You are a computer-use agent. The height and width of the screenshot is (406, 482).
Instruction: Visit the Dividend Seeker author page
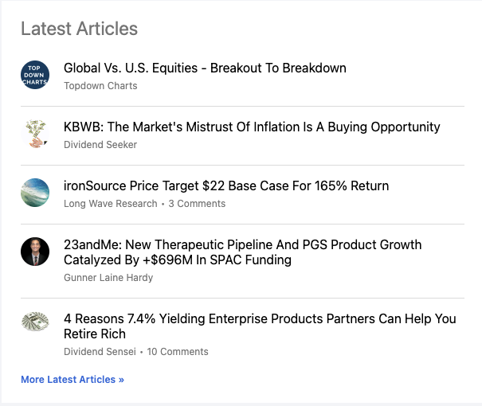pos(100,145)
